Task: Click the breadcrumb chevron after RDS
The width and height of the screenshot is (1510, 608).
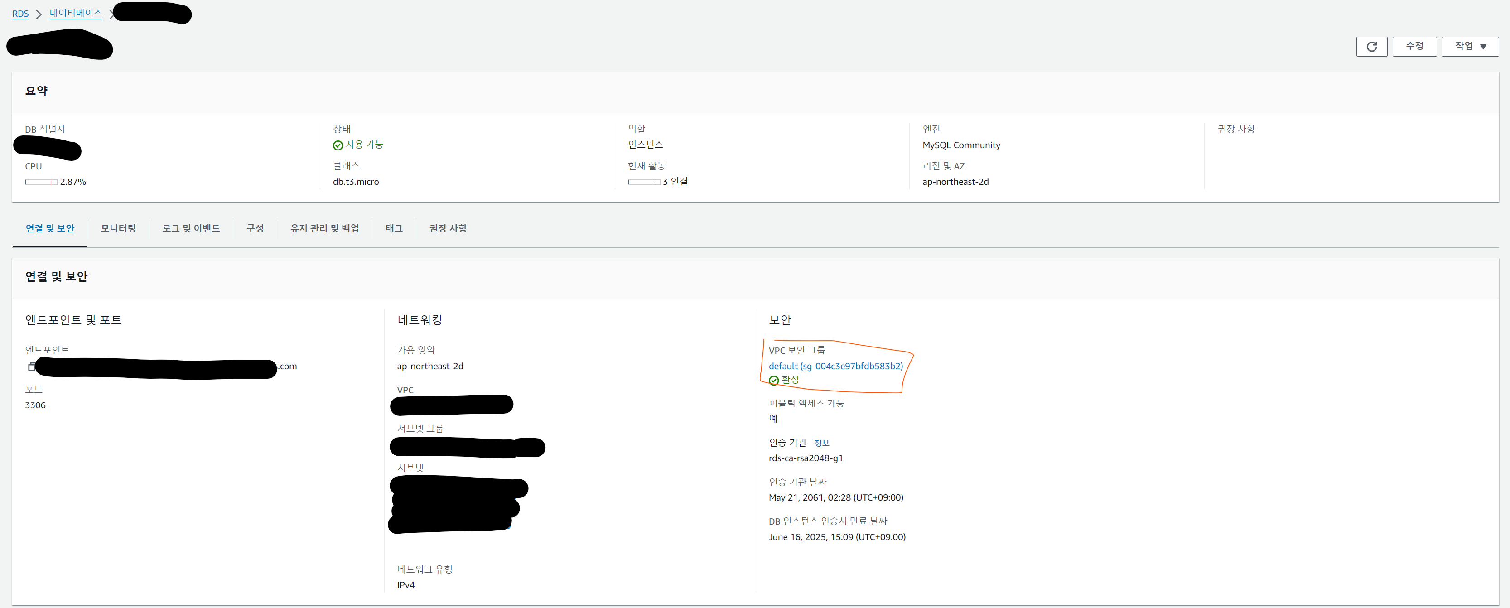Action: pos(39,14)
